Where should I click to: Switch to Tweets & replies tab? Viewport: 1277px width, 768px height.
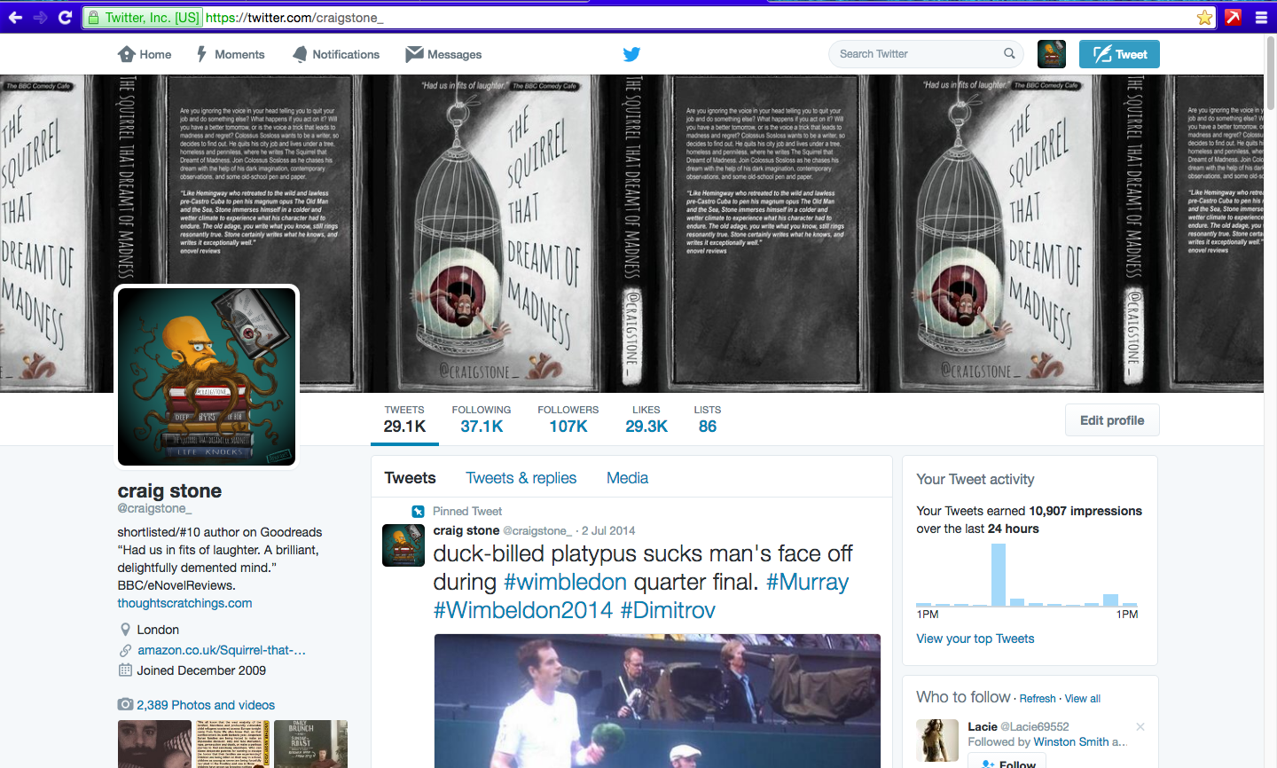tap(521, 478)
